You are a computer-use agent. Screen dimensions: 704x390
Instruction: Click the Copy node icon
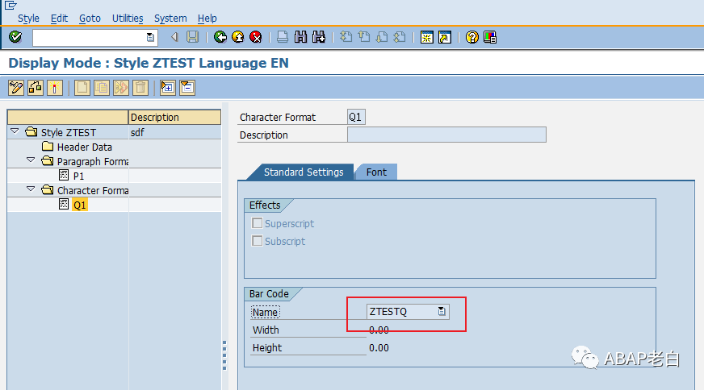(102, 87)
